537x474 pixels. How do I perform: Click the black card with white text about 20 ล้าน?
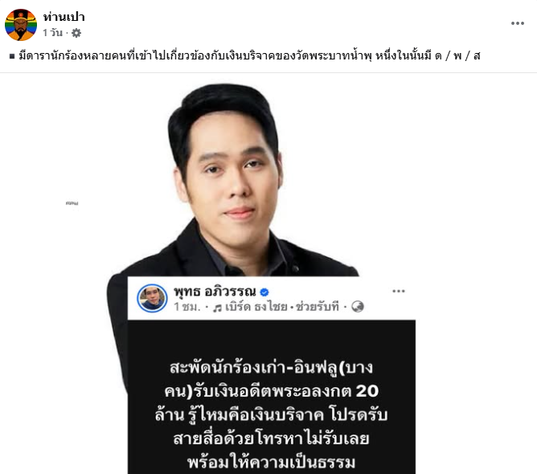click(272, 397)
